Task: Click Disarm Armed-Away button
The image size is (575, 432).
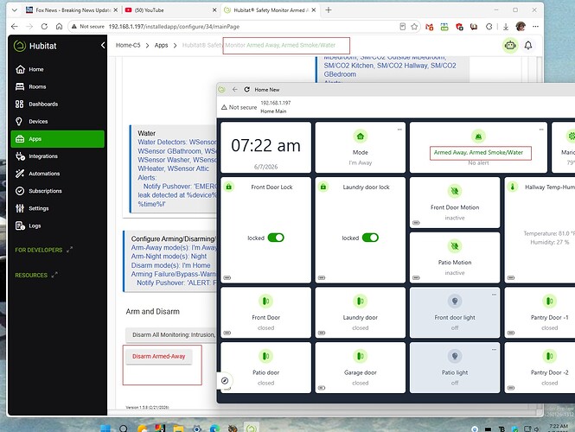Action: [x=159, y=356]
